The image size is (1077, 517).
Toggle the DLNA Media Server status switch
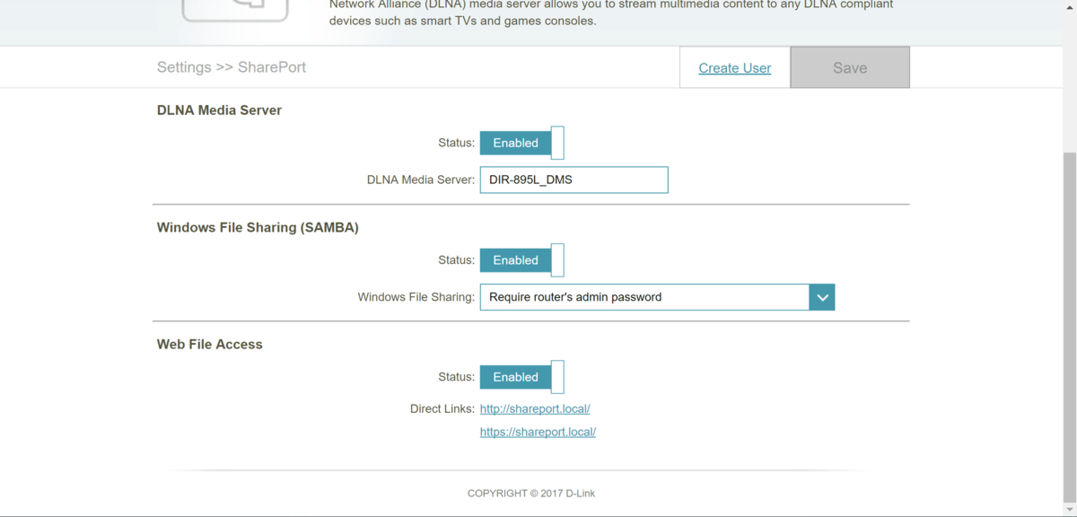click(x=521, y=144)
